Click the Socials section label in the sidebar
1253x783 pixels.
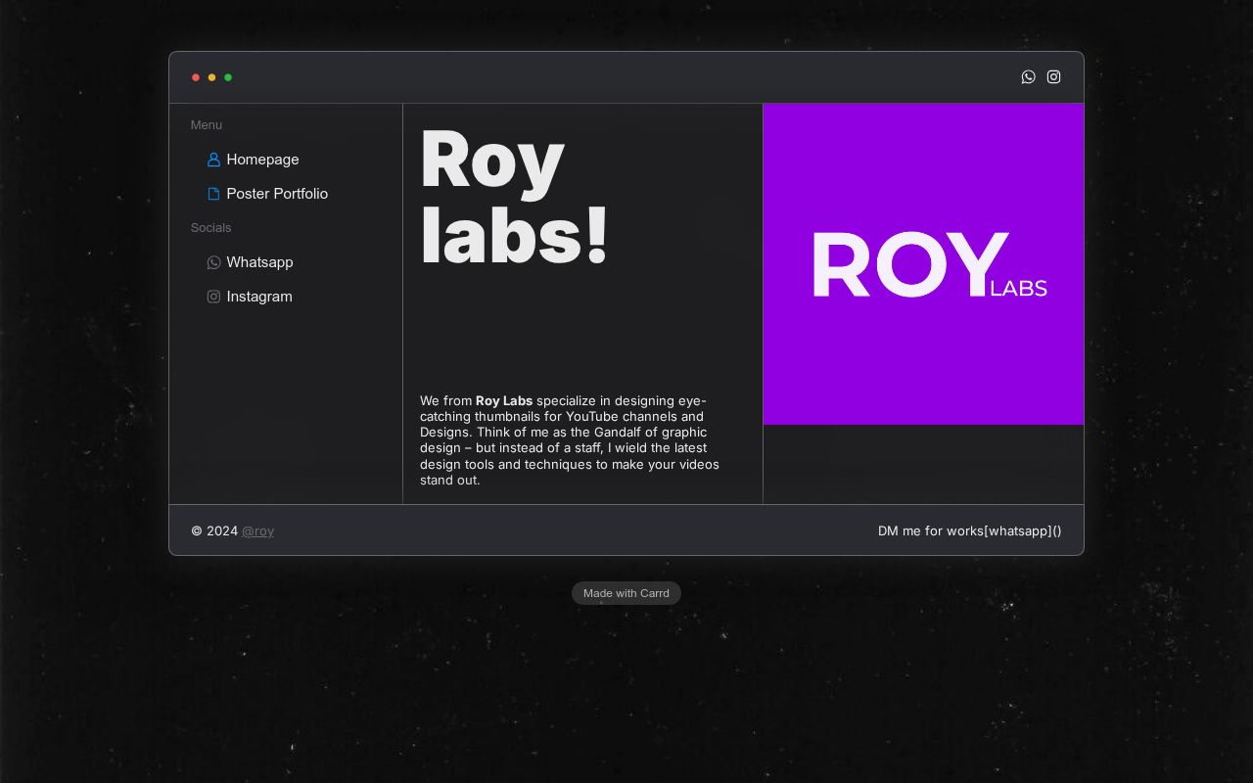[210, 228]
